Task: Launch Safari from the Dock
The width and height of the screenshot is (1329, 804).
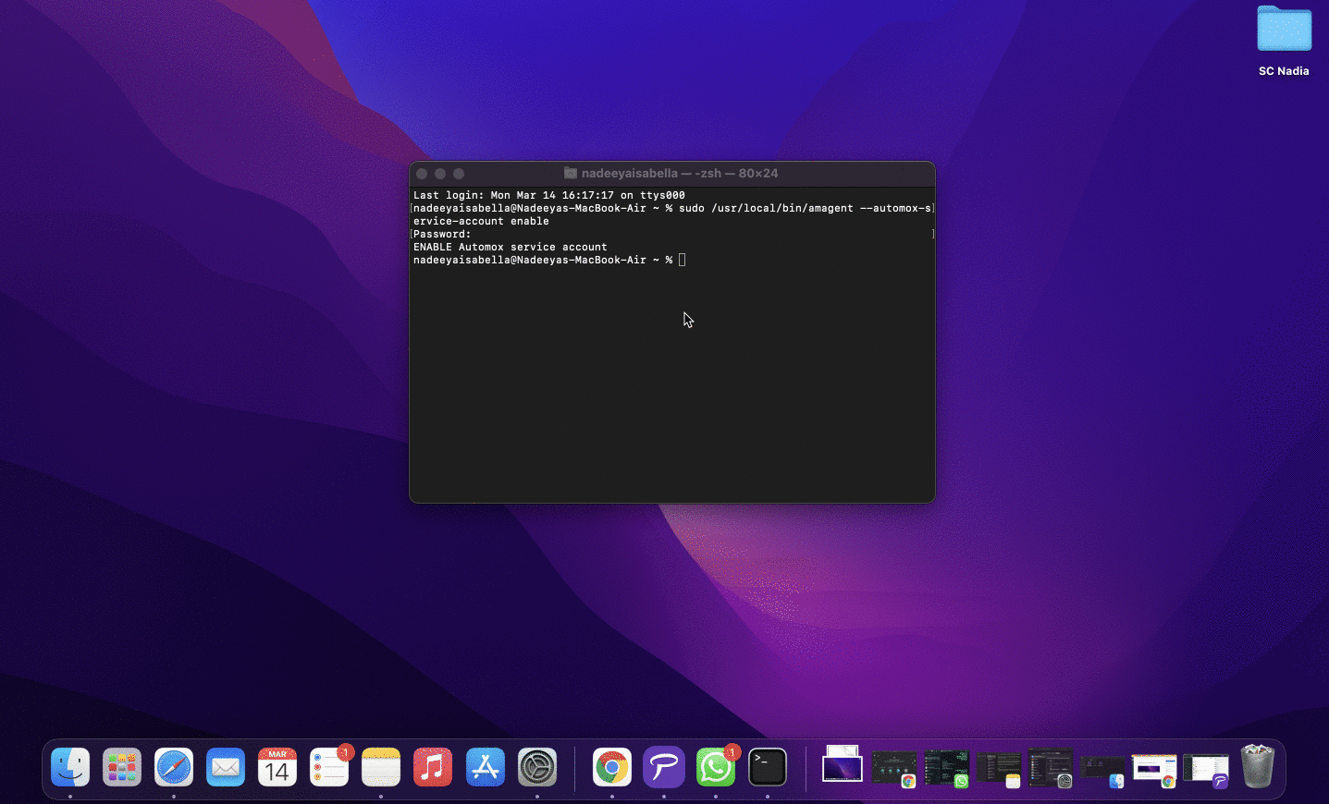Action: (174, 767)
